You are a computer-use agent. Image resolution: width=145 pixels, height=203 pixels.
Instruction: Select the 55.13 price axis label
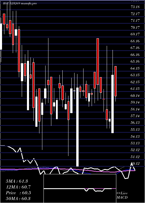tap(135, 130)
